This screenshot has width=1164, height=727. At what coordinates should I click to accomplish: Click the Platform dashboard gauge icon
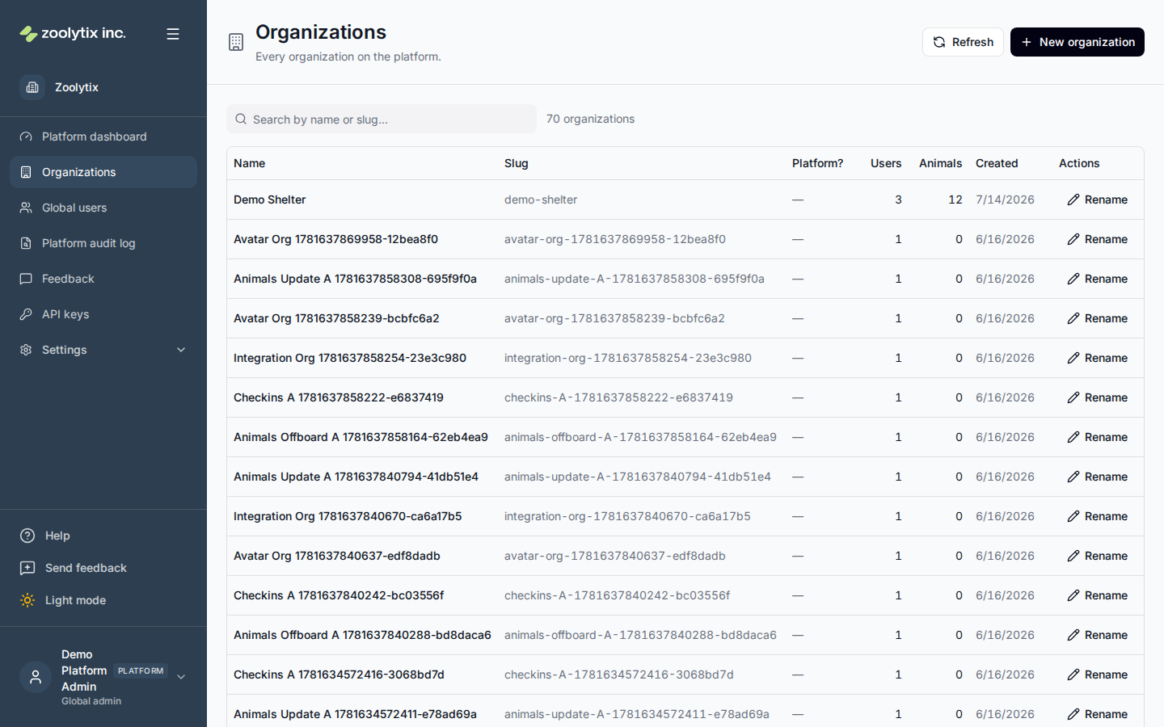26,137
